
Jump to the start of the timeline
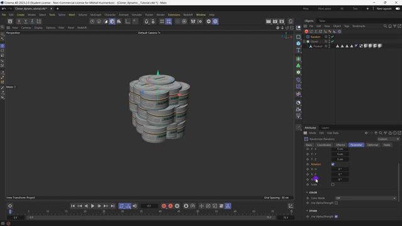(x=73, y=206)
